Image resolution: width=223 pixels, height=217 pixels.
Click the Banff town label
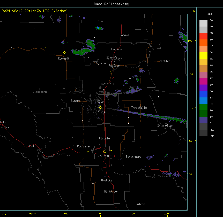(32, 146)
